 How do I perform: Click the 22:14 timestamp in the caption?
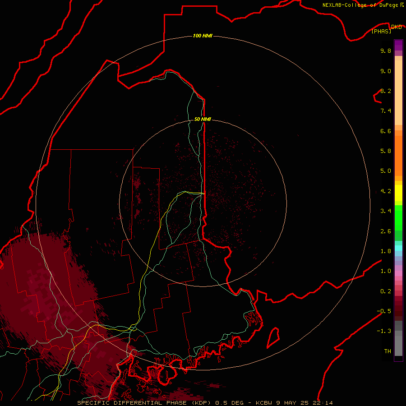(324, 403)
